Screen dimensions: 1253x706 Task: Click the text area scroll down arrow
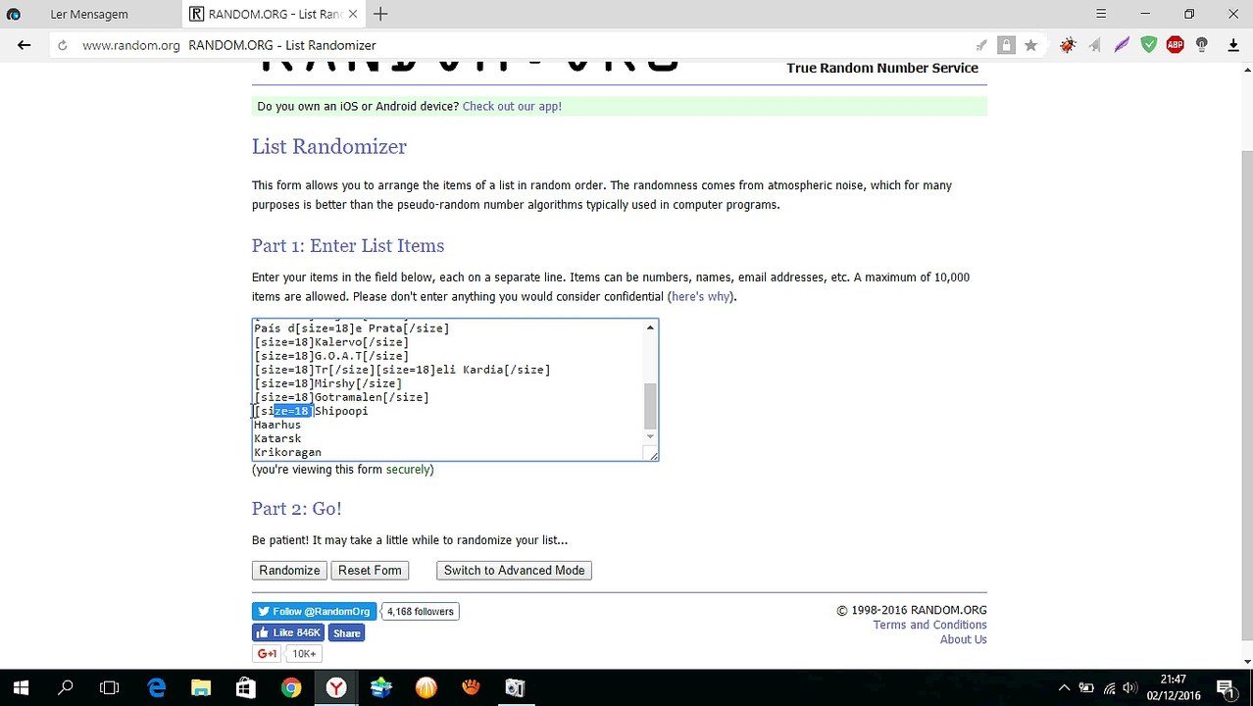tap(650, 437)
